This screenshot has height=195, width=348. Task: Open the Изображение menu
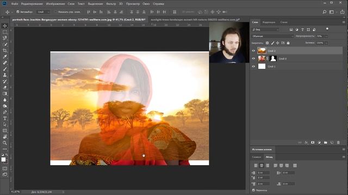tap(55, 4)
